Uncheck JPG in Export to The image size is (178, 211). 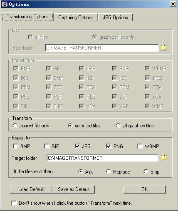(x=77, y=146)
